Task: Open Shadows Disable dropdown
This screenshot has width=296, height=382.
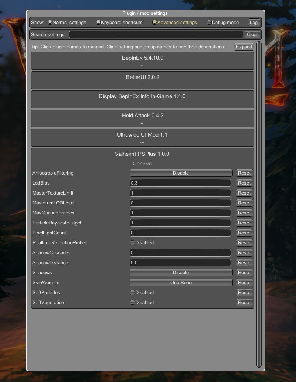Action: [x=181, y=273]
